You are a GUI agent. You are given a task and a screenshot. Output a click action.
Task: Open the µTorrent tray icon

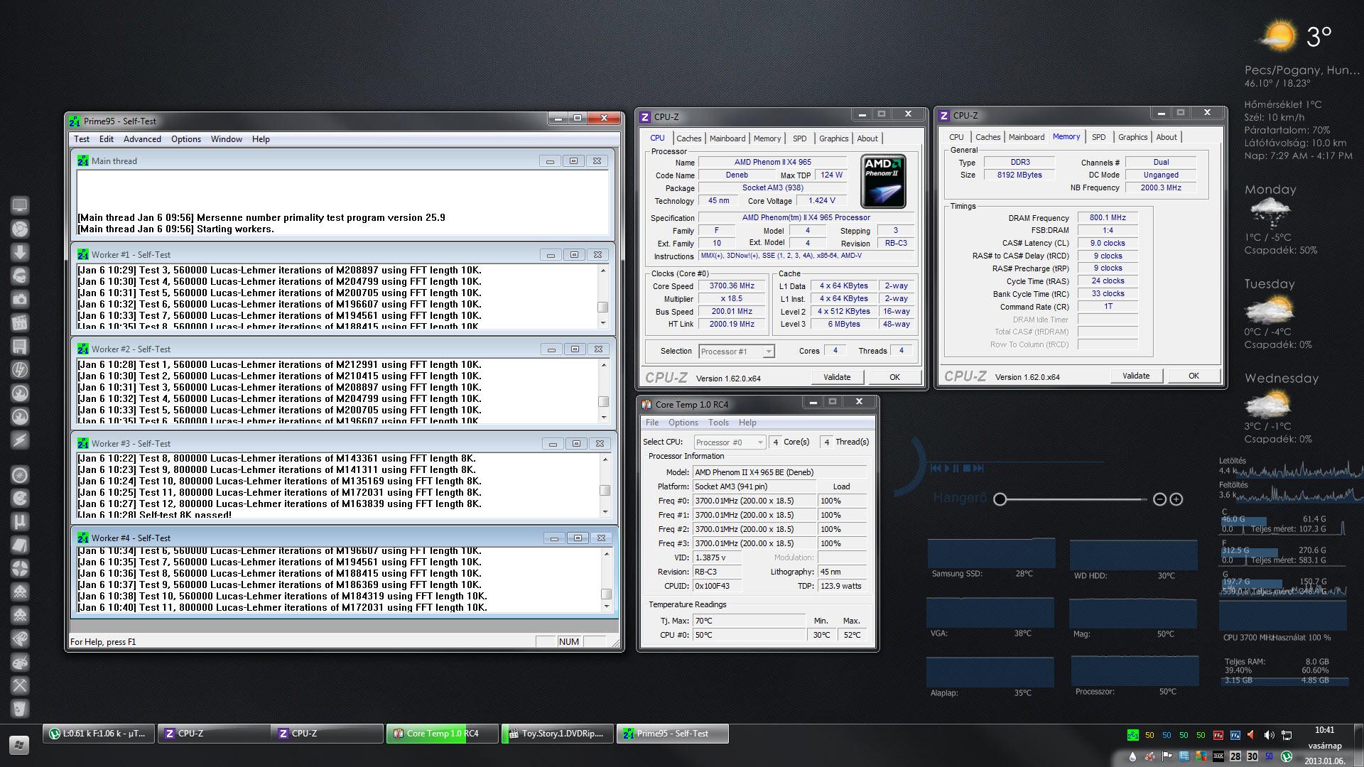tap(1286, 756)
